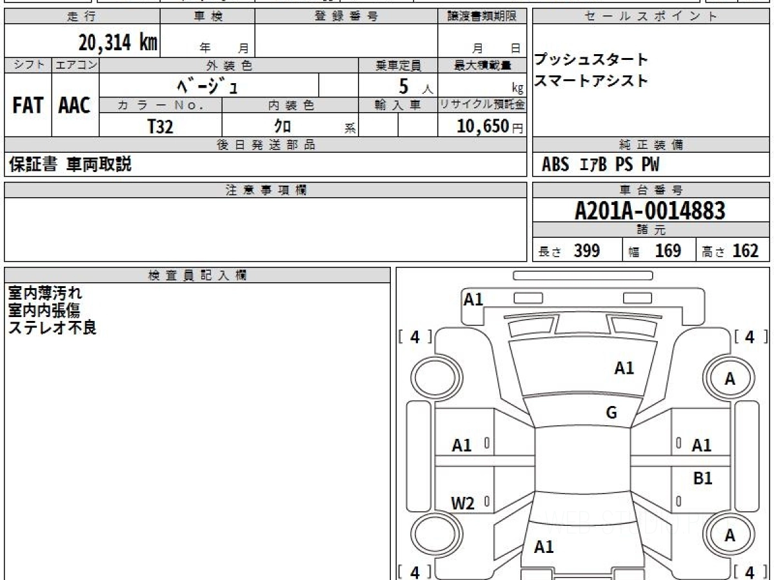Screen dimensions: 774x580
Task: Click the A1 mark on the rear hatch
Action: click(544, 547)
